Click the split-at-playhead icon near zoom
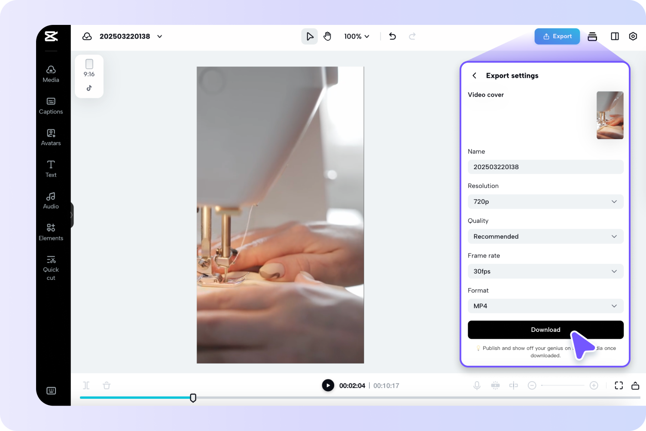 tap(513, 385)
